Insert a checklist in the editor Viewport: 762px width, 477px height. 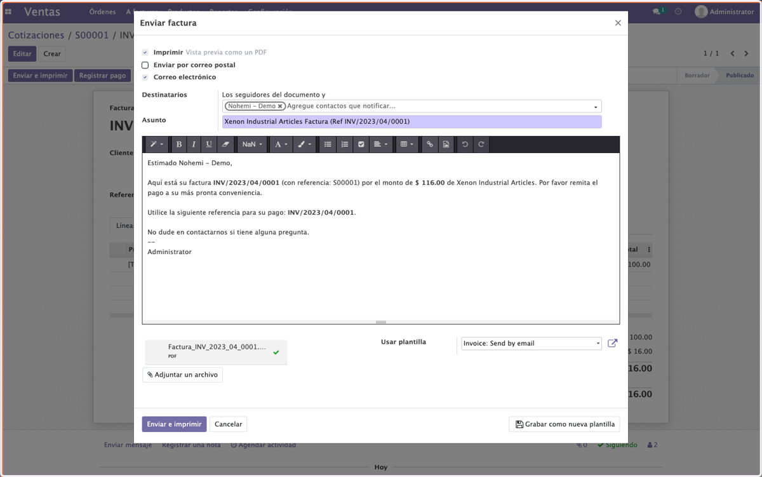point(361,145)
